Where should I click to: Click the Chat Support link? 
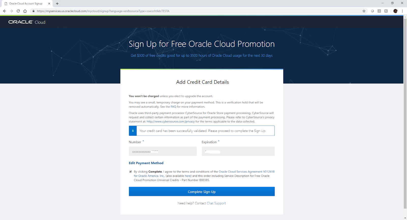click(x=216, y=203)
